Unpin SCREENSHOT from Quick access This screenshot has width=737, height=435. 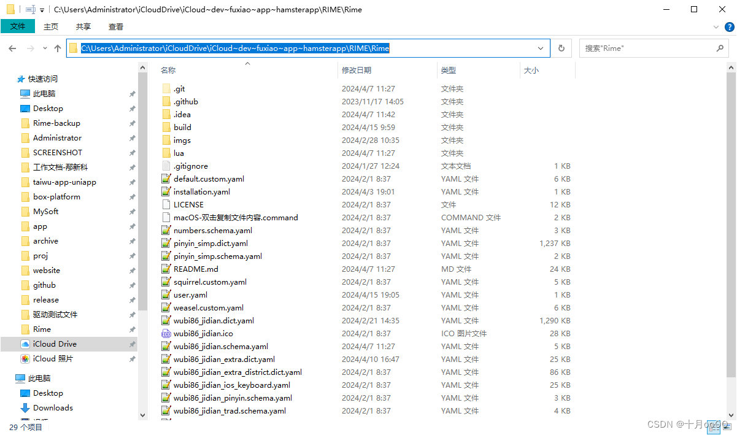(x=131, y=152)
